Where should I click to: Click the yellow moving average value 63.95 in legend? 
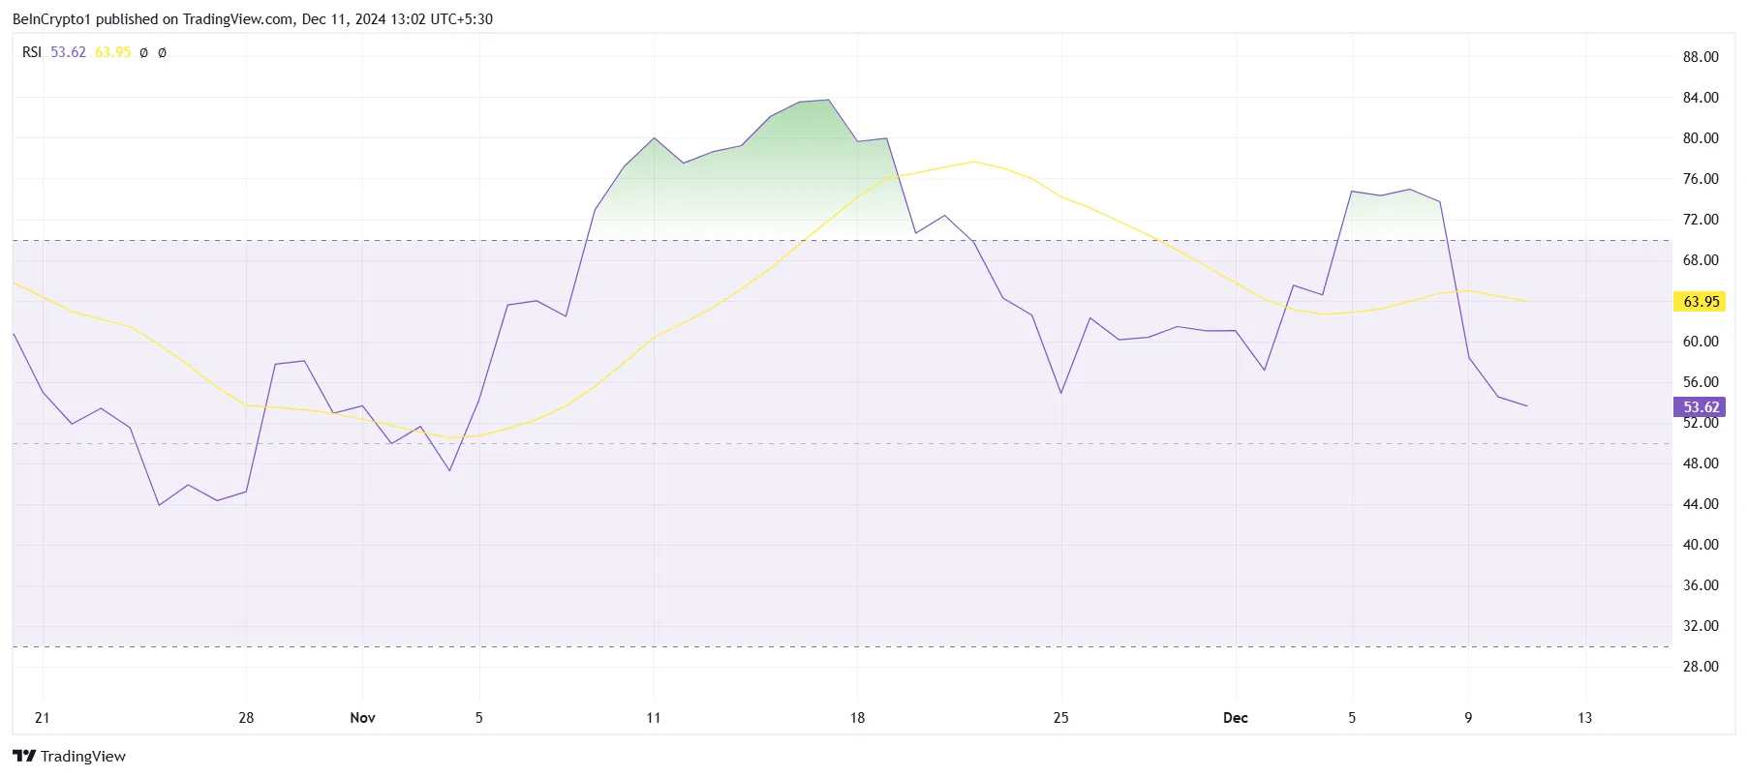pyautogui.click(x=112, y=52)
